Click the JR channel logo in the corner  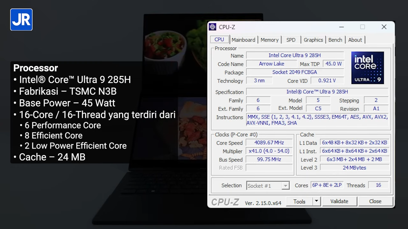(x=21, y=19)
